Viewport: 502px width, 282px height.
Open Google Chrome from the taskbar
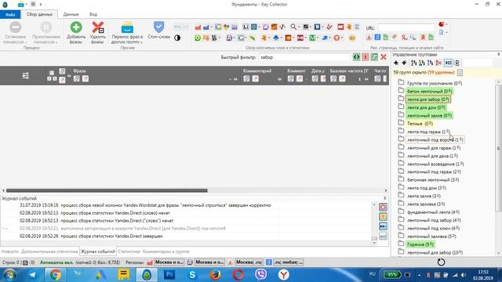(56, 275)
